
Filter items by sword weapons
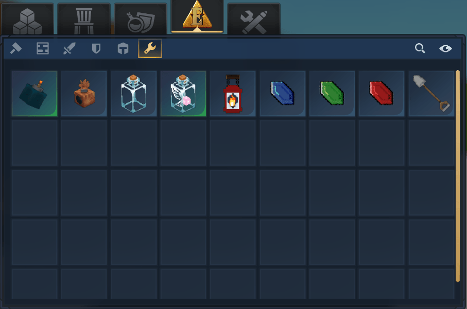click(x=70, y=48)
